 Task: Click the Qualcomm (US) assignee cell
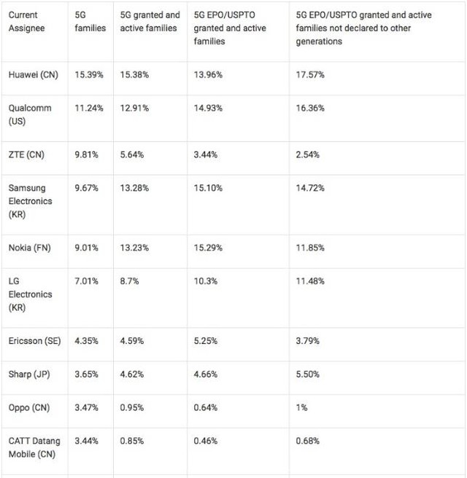click(x=30, y=114)
